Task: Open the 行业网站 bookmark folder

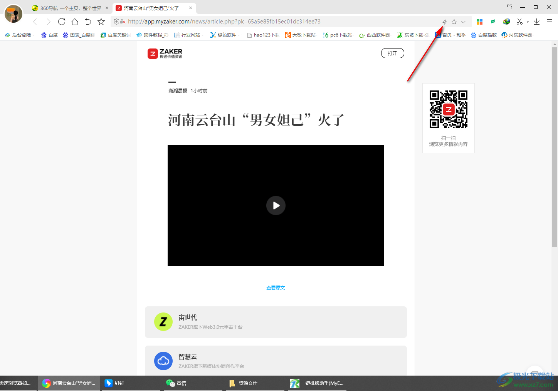Action: click(x=188, y=35)
